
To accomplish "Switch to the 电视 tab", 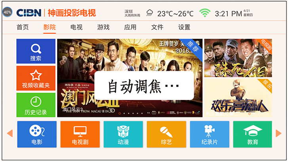I will (x=76, y=27).
